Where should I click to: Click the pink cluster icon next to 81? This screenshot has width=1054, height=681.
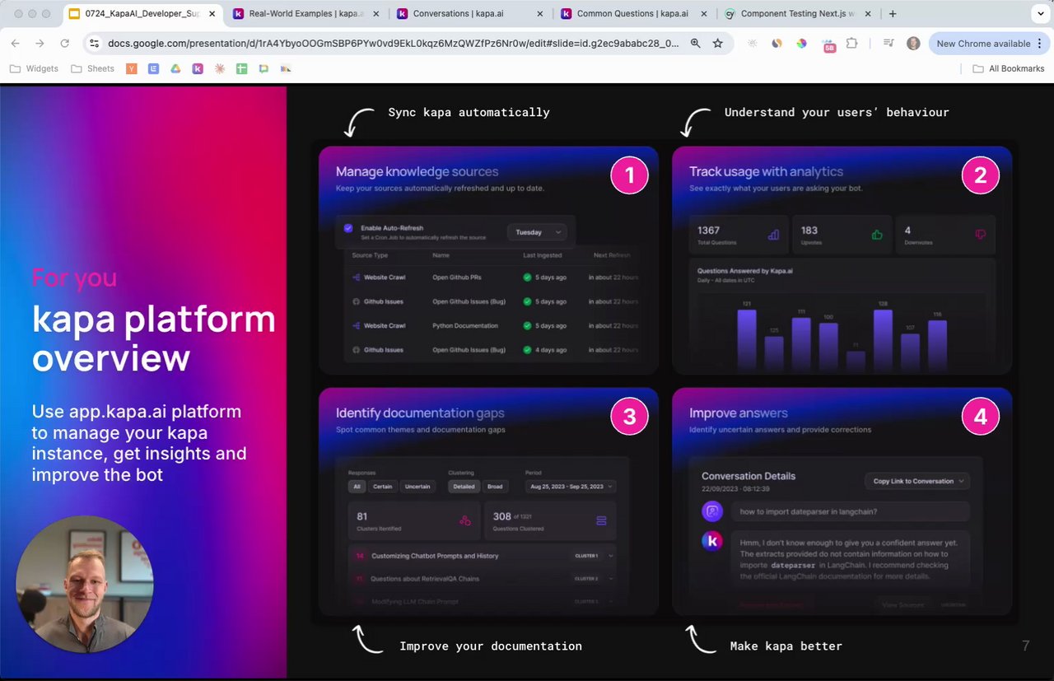click(x=465, y=520)
